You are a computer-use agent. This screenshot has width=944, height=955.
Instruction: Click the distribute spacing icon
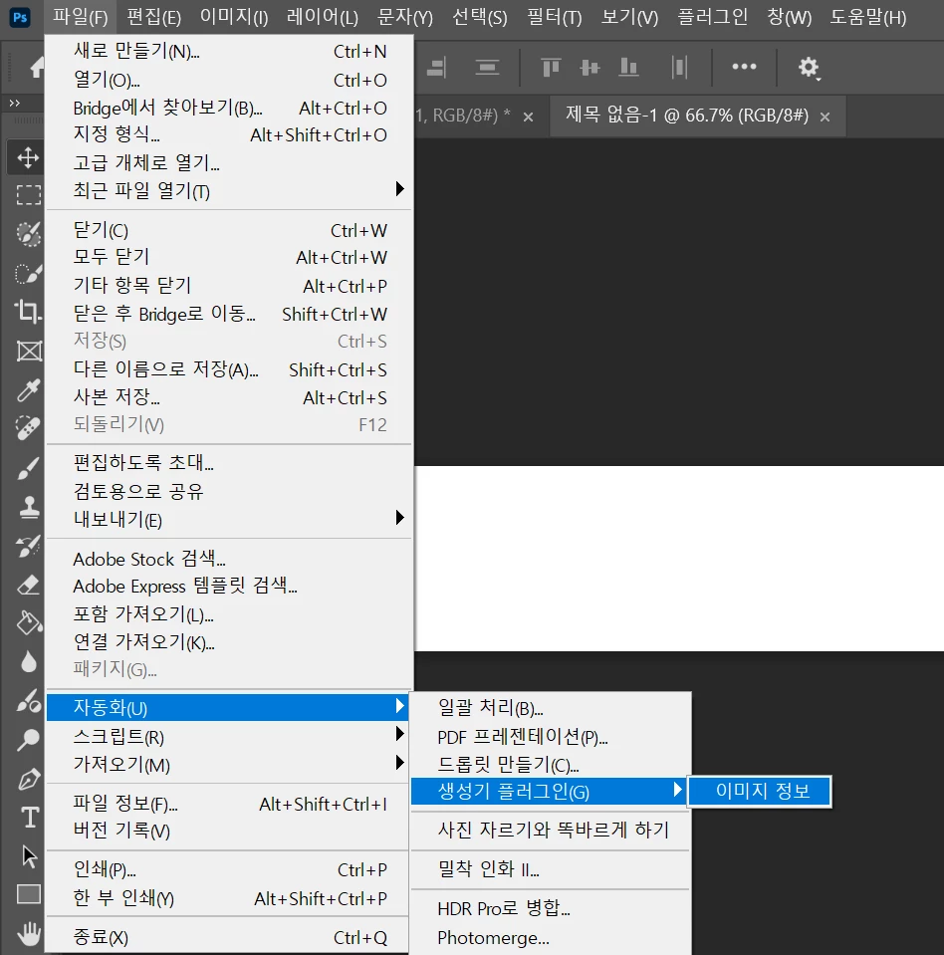coord(679,67)
